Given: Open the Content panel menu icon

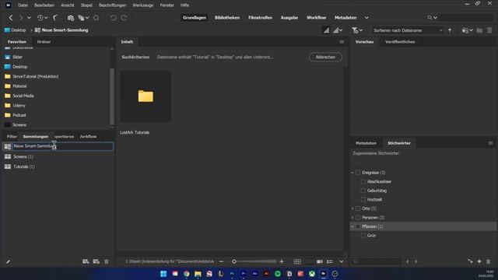Looking at the screenshot, I should pos(342,42).
